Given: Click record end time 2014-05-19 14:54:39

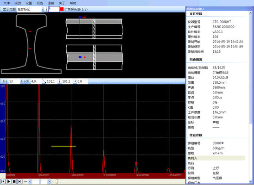Looking at the screenshot, I should 228,47.
